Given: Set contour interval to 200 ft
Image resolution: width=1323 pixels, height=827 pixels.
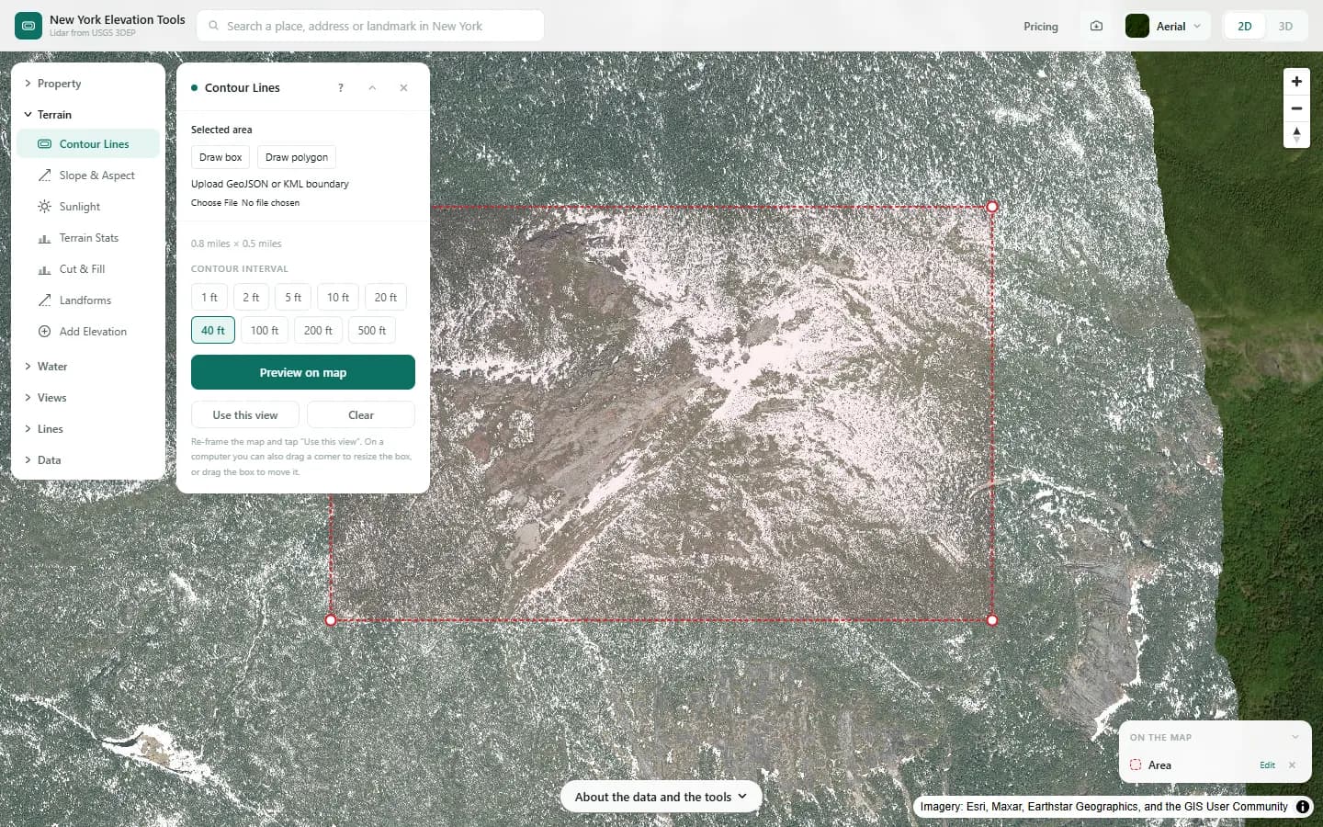Looking at the screenshot, I should pos(319,331).
